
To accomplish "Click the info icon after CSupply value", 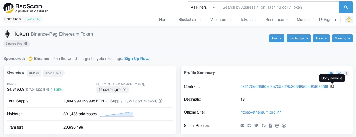I will [x=161, y=101].
